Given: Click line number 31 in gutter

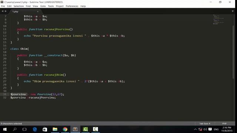Looking at the screenshot, I should tap(5, 95).
